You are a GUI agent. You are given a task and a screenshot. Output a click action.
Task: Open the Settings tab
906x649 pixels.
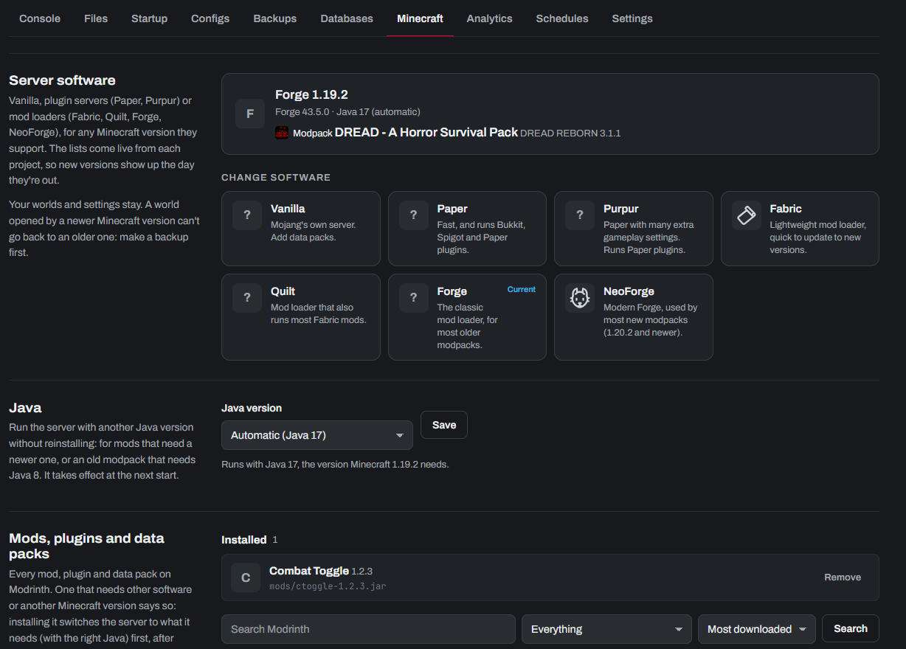tap(632, 18)
